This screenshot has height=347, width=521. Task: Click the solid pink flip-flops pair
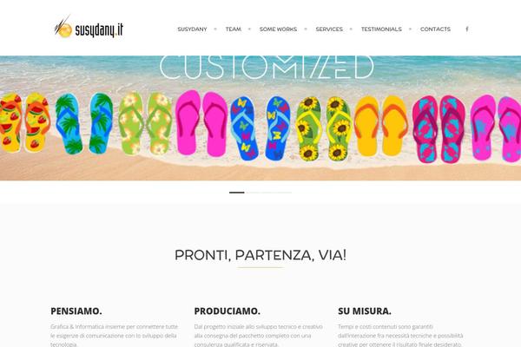201,123
